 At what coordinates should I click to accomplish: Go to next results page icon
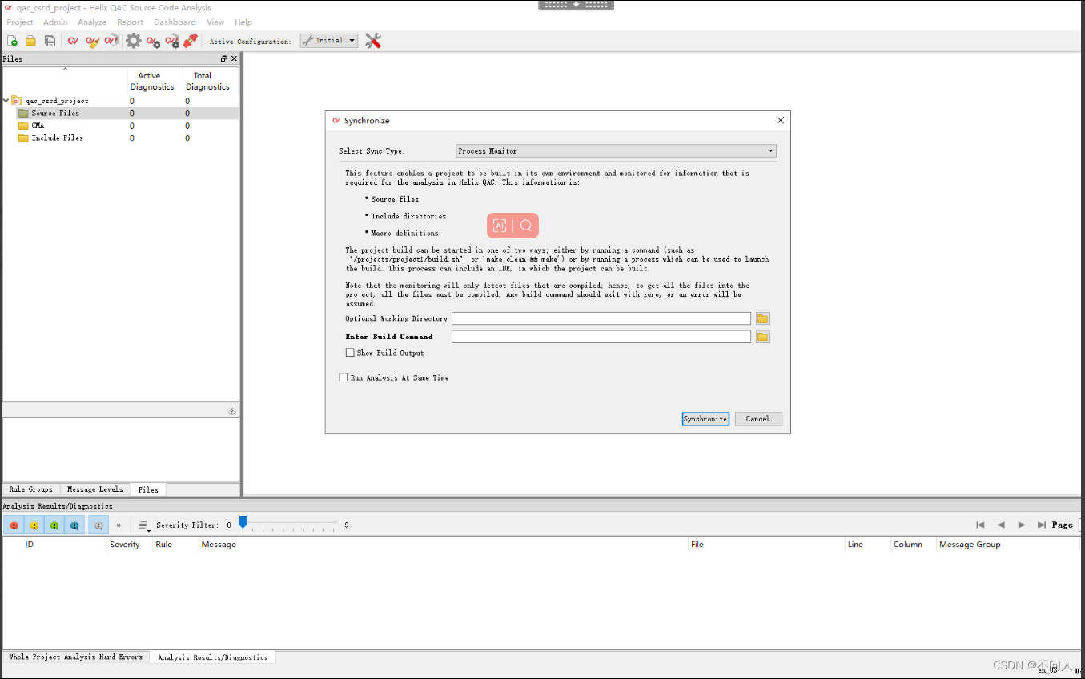1022,525
